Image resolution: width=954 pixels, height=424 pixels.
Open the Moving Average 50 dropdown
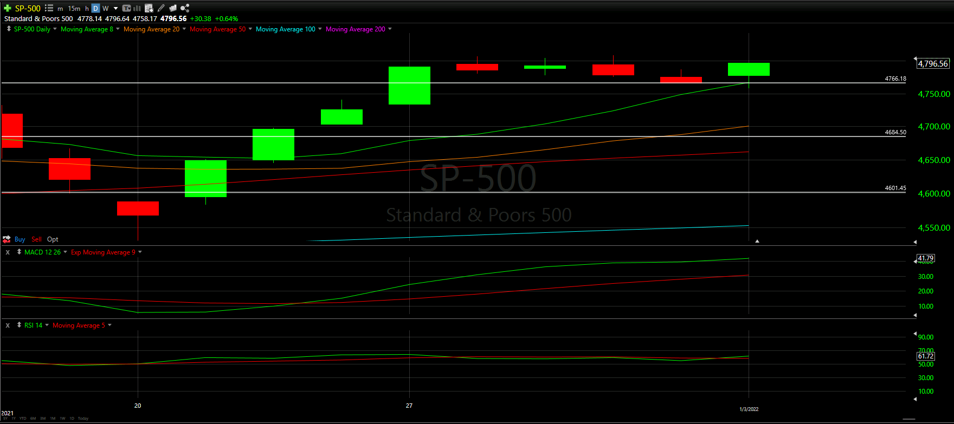tap(250, 29)
